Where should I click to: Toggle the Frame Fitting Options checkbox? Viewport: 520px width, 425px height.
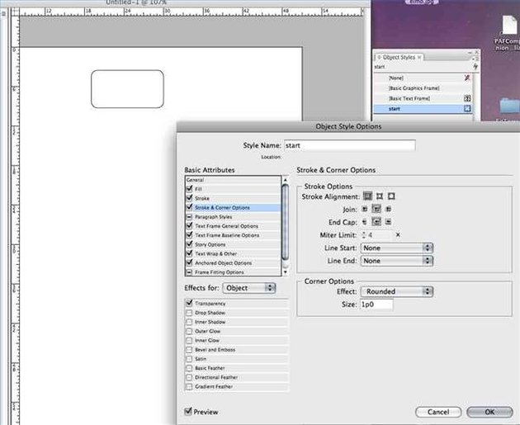(189, 272)
